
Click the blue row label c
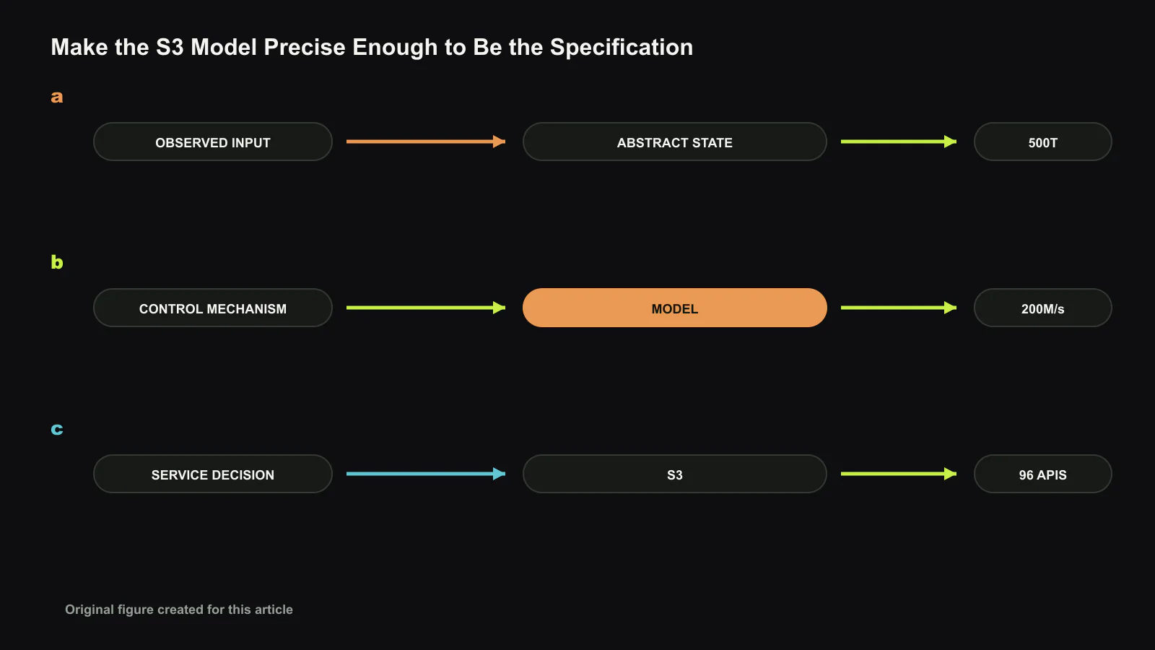pyautogui.click(x=57, y=430)
